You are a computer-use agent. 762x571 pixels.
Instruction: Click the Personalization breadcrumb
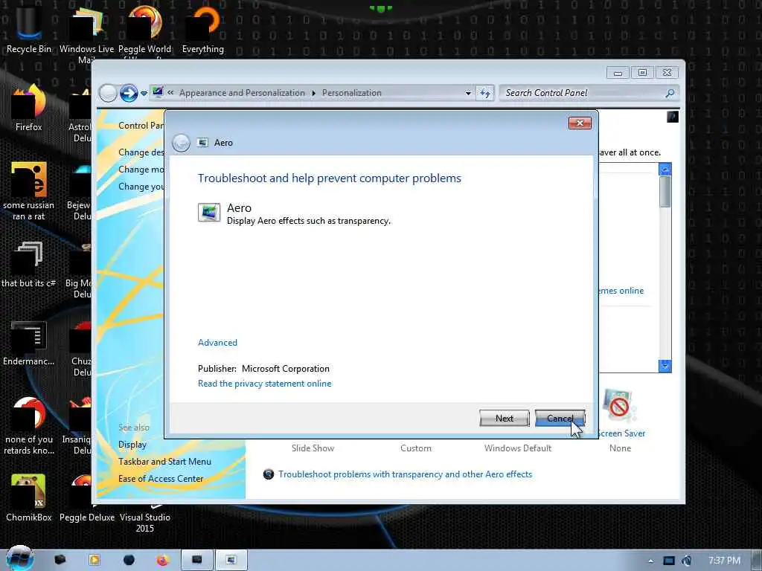click(x=352, y=93)
